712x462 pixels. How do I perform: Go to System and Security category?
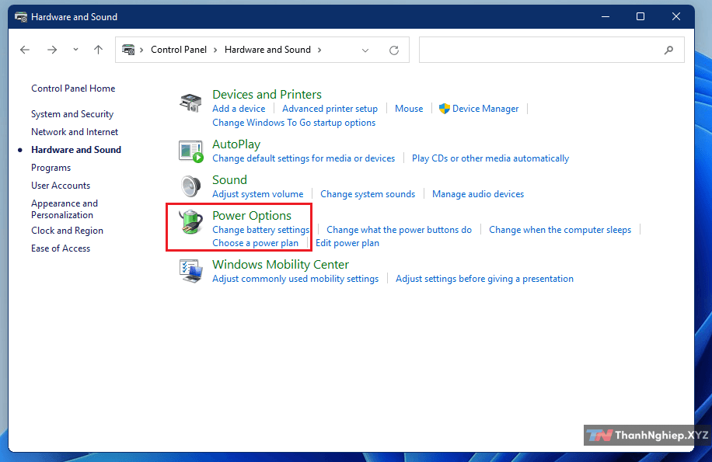pos(72,114)
